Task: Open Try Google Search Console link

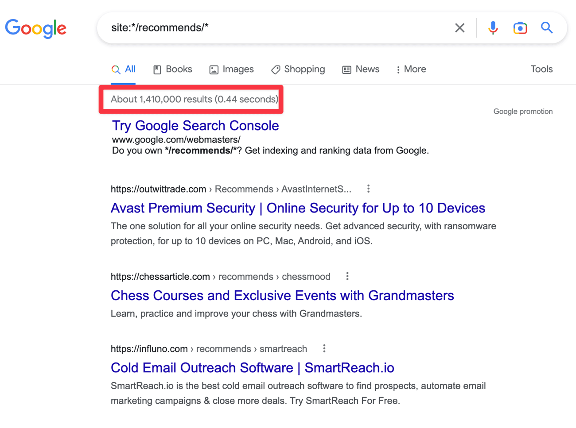Action: [x=195, y=126]
